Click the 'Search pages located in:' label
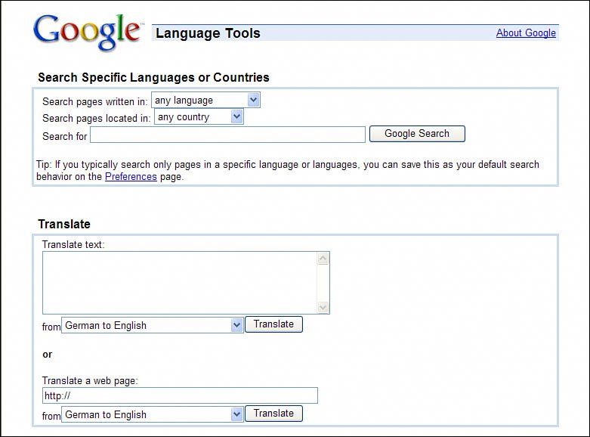This screenshot has width=590, height=437. (x=97, y=118)
